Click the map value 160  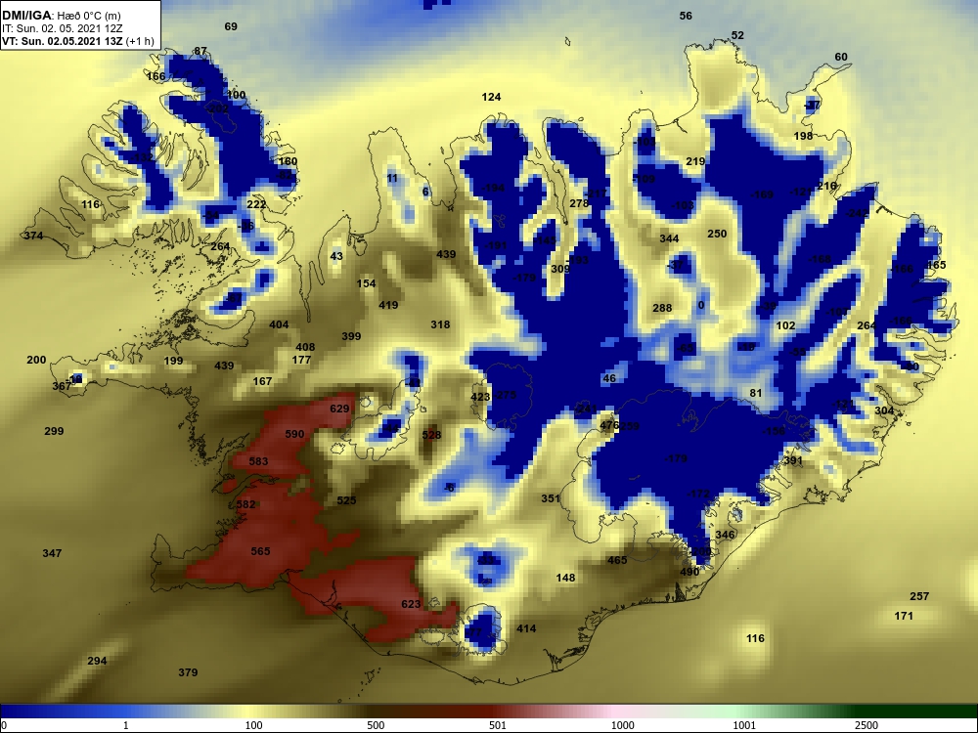point(288,161)
